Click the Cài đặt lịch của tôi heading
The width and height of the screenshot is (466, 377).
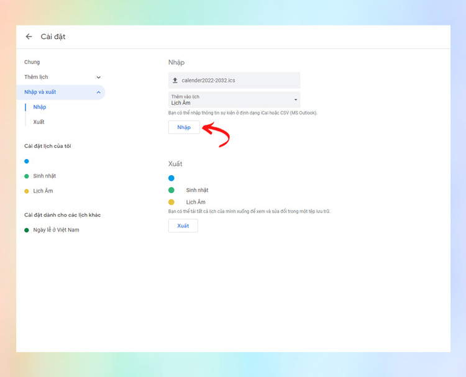point(48,146)
